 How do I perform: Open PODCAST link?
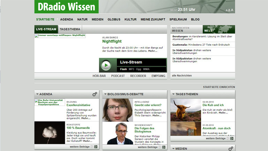(118, 76)
